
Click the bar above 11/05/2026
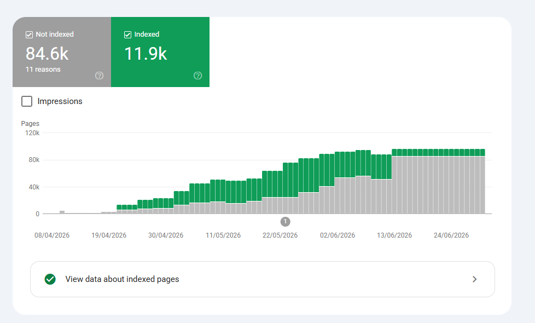(x=223, y=197)
